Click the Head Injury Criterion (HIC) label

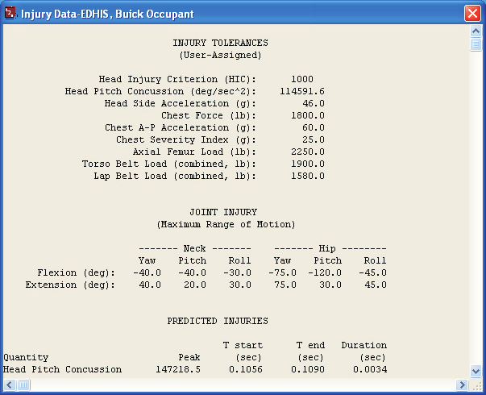pos(177,79)
